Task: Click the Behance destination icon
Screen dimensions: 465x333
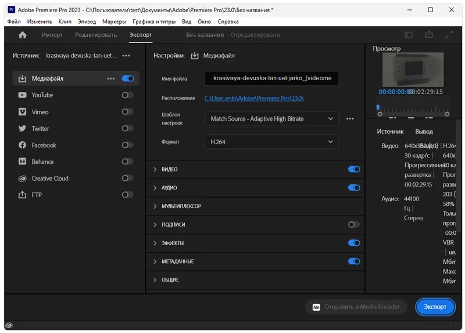Action: pyautogui.click(x=22, y=162)
